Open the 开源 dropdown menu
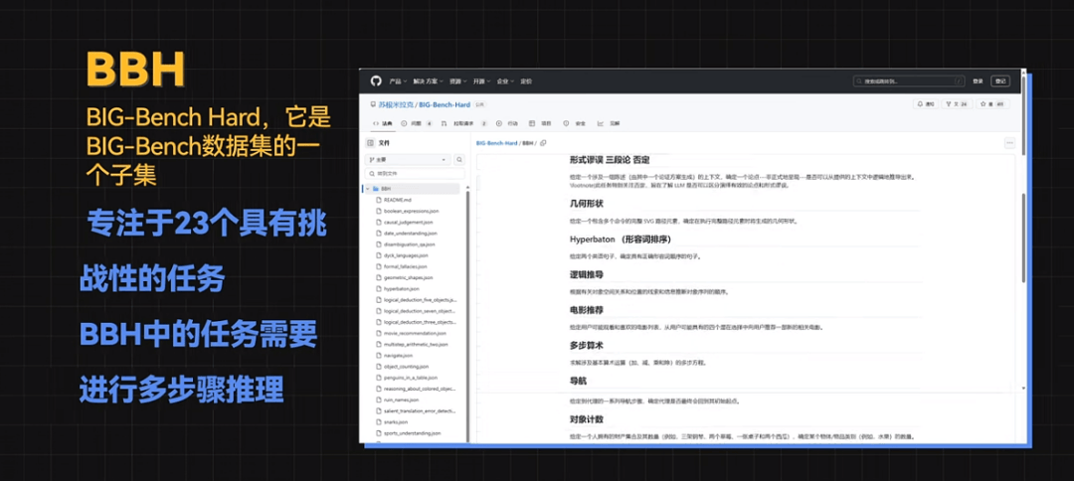Screen dimensions: 1074x481 coord(481,81)
